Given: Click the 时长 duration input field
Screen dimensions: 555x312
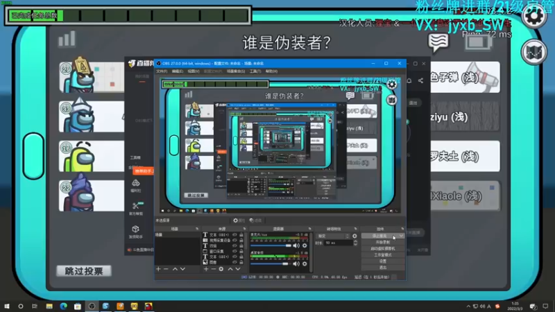Looking at the screenshot, I should 338,243.
